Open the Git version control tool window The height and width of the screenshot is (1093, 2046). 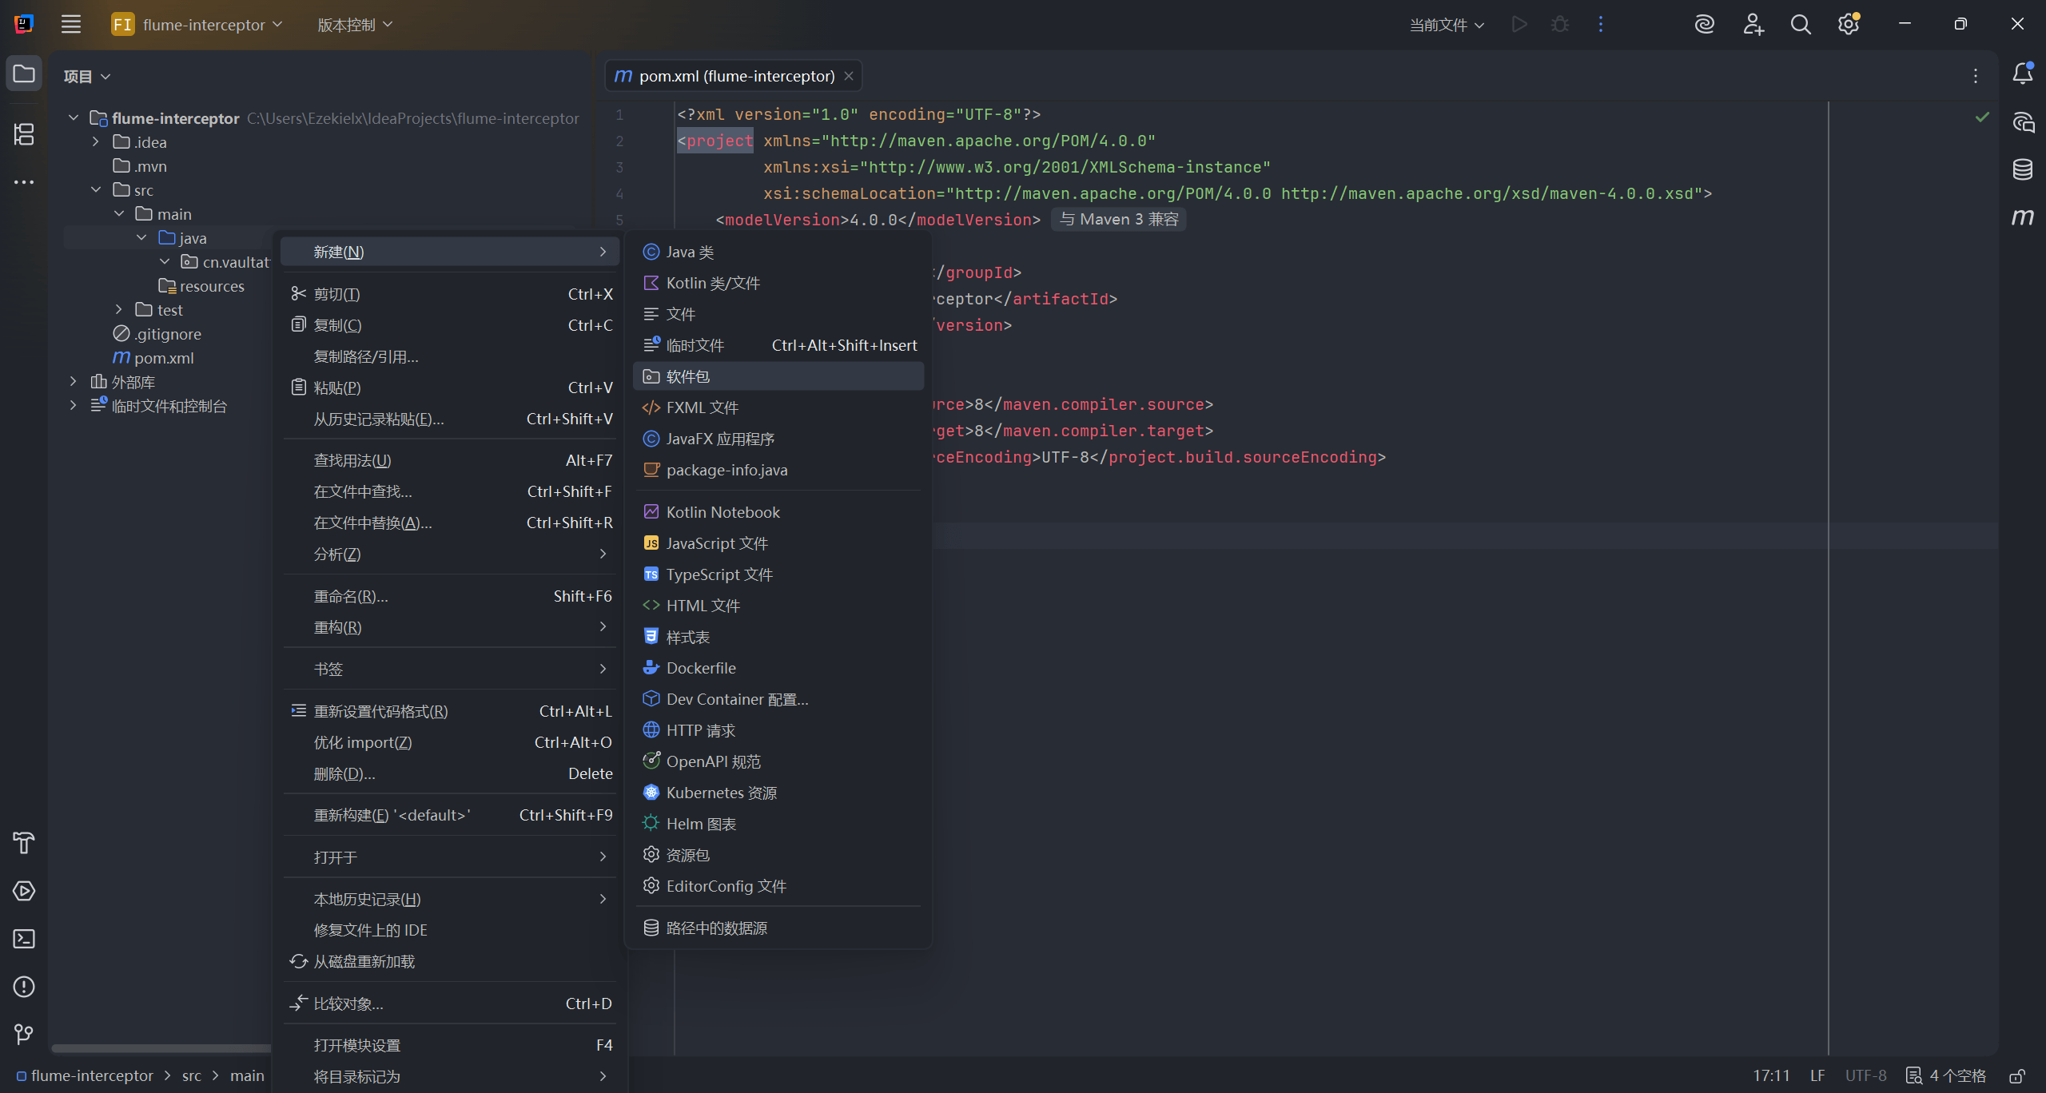(x=24, y=1035)
